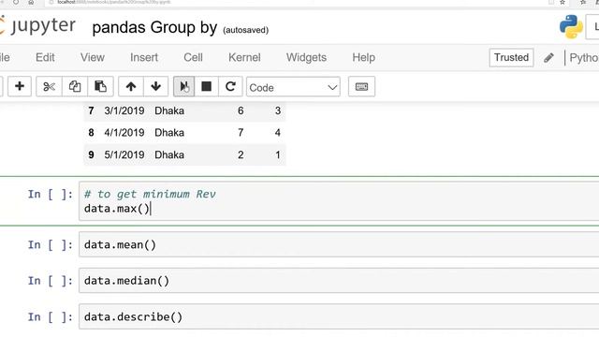
Task: Click the row index 8 in table
Action: click(x=91, y=133)
